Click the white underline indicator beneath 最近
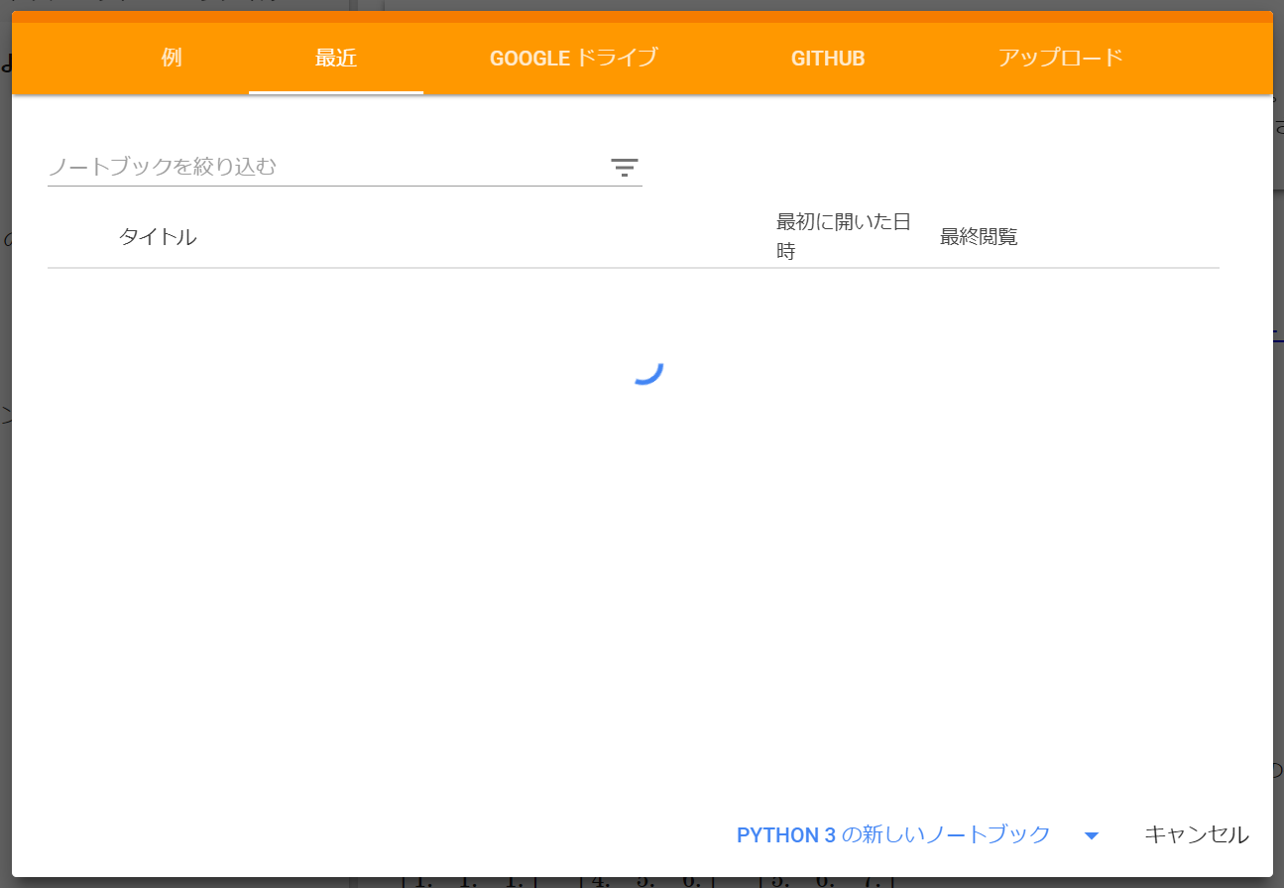 pos(336,92)
